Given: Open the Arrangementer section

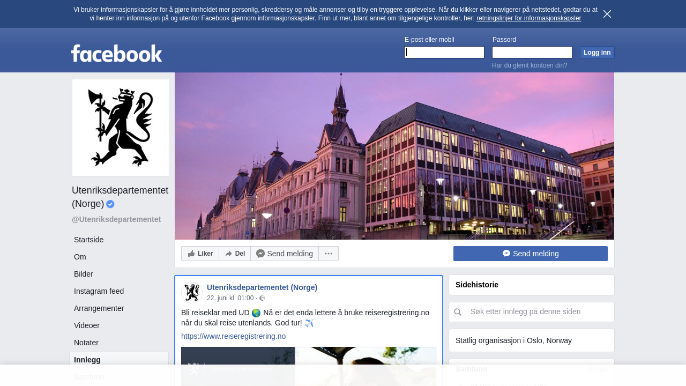Looking at the screenshot, I should [99, 308].
